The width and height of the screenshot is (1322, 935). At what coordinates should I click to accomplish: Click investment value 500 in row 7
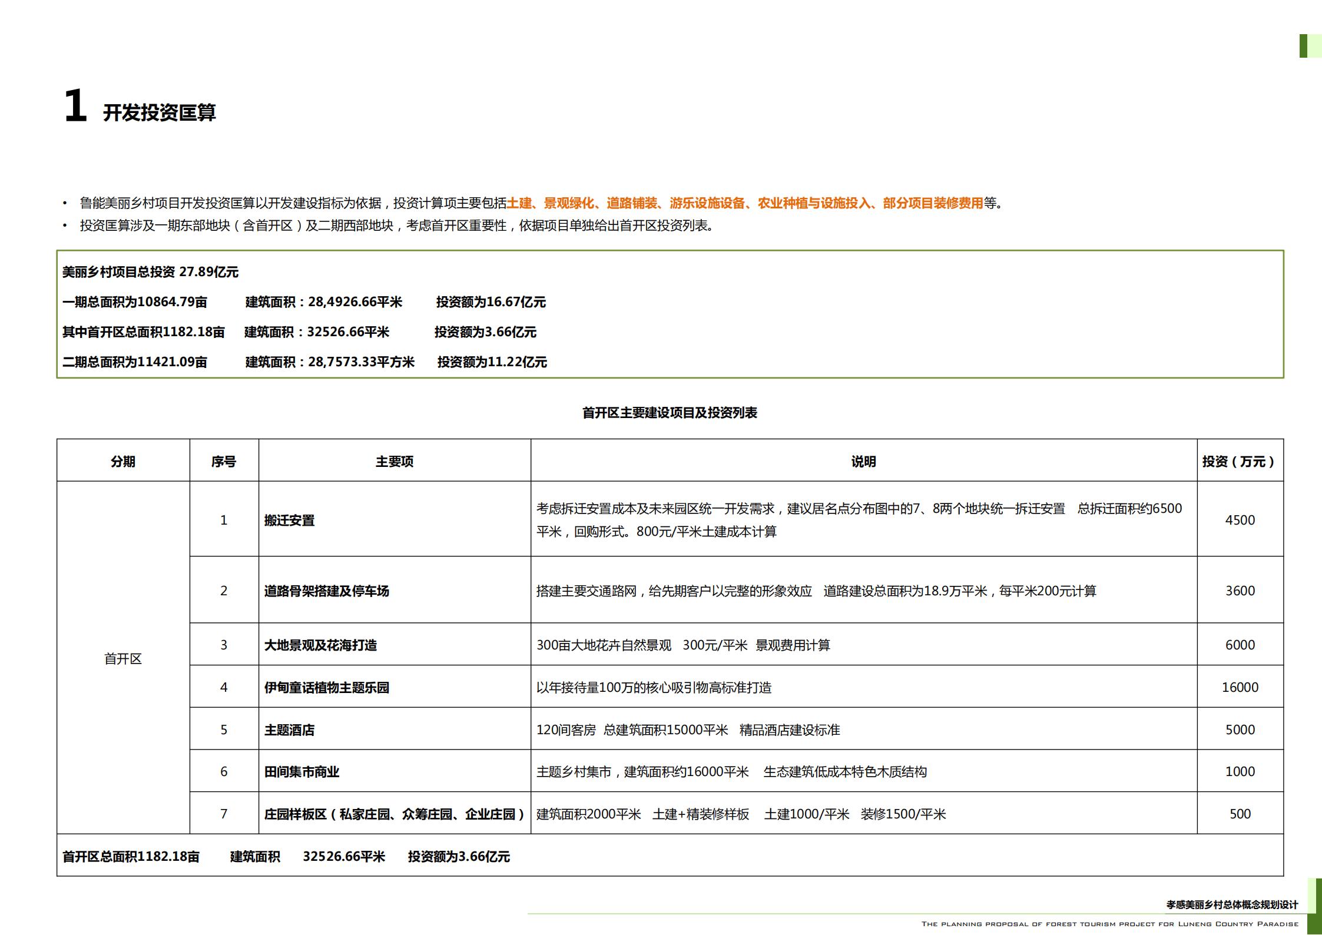(x=1240, y=814)
